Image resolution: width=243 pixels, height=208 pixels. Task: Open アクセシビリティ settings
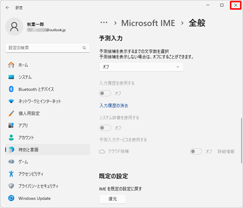pos(48,174)
